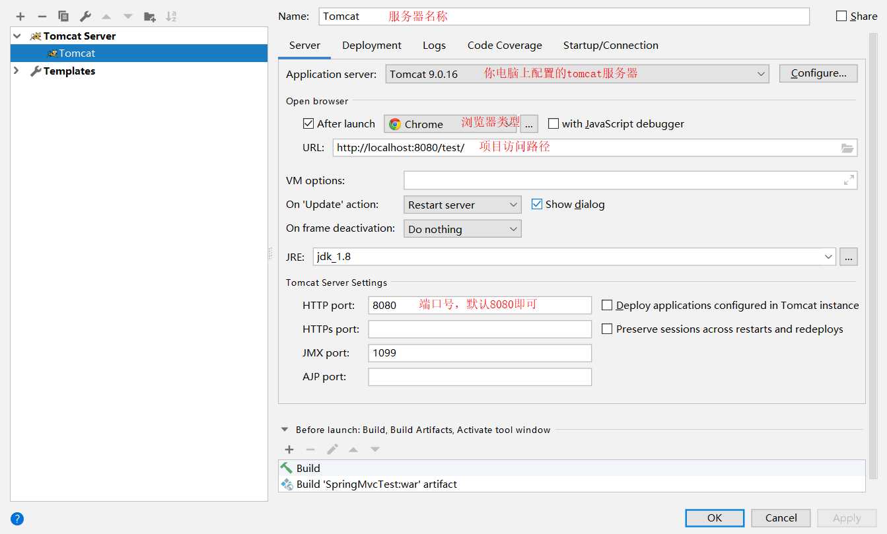Uncheck the After launch checkbox

click(x=308, y=123)
